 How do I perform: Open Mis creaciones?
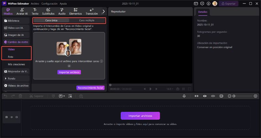coord(16,64)
